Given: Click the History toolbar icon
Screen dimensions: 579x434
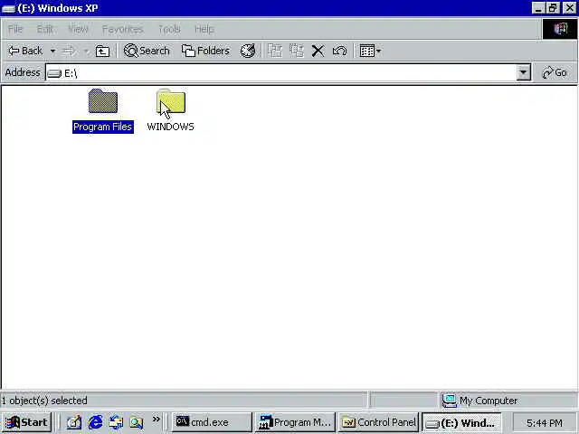Looking at the screenshot, I should tap(248, 51).
